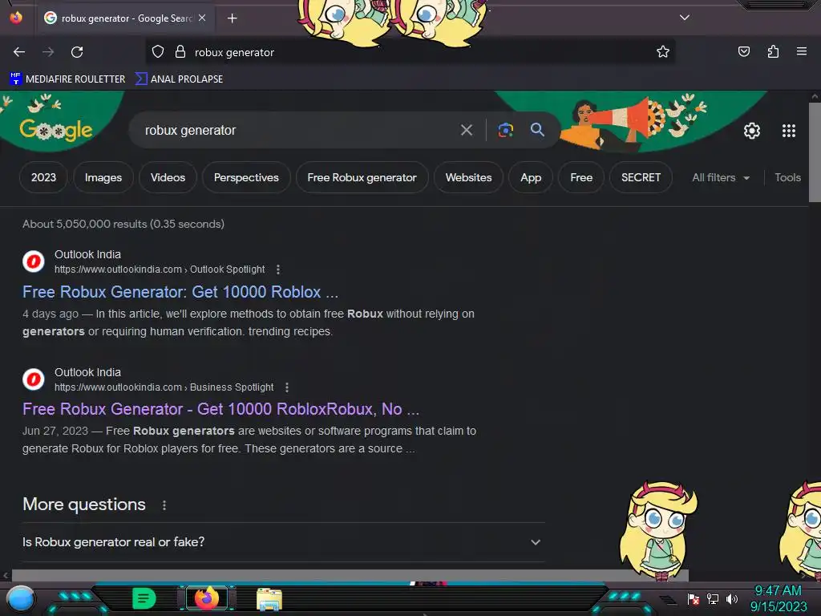
Task: Open Free Robux Generator: Get 10000 Roblox result
Action: point(180,292)
